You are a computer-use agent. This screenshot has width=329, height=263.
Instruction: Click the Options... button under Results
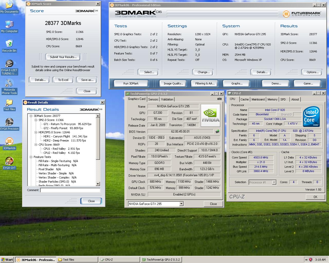pos(312,72)
